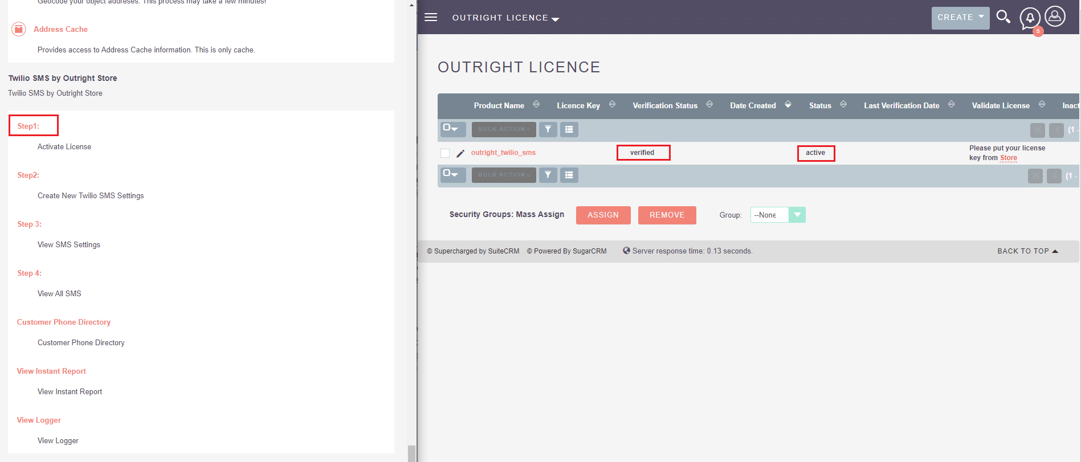This screenshot has width=1081, height=462.
Task: Open the bottom Bulk Action dropdown
Action: 504,175
